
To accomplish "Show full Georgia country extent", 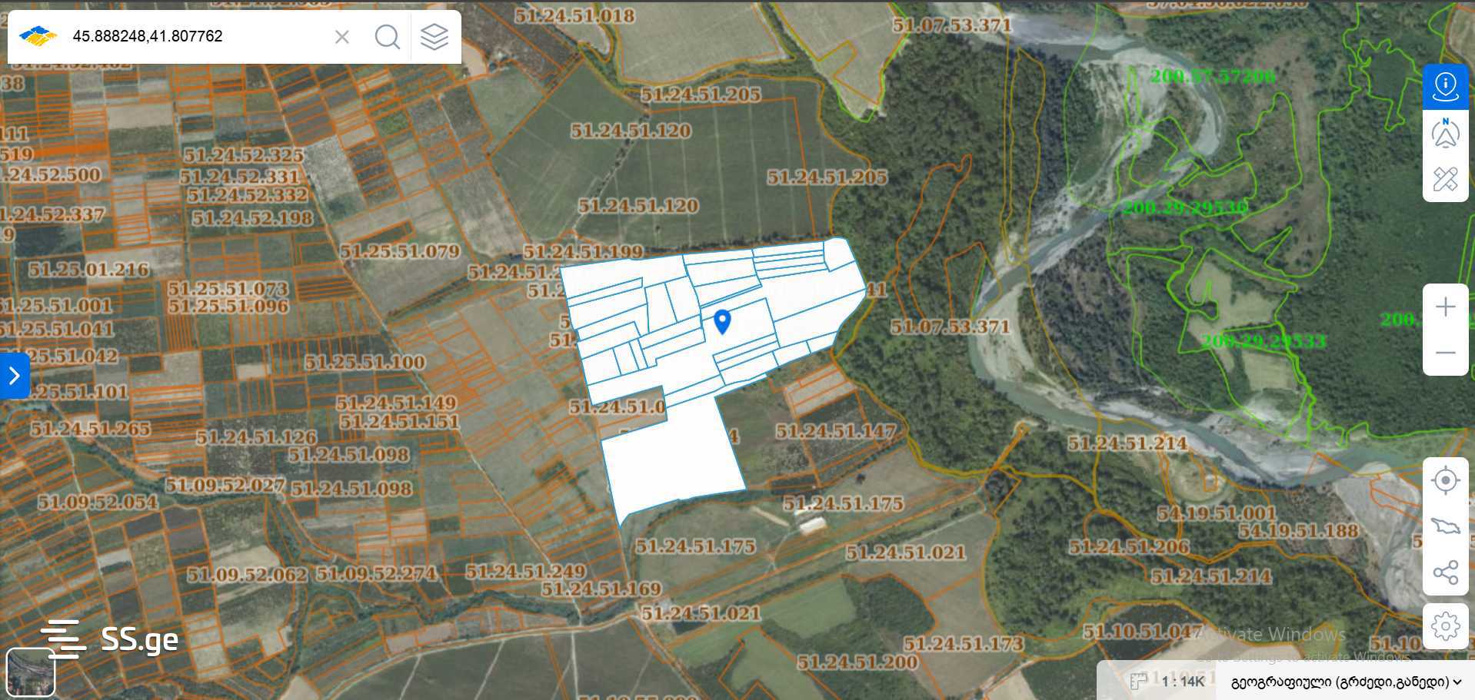I will tap(1445, 526).
